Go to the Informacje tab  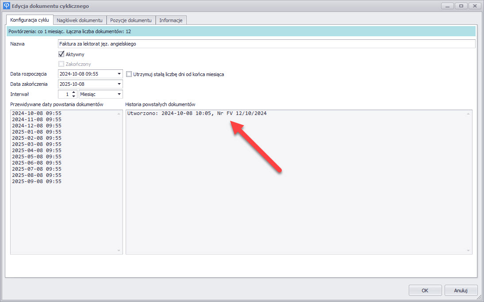tap(171, 20)
